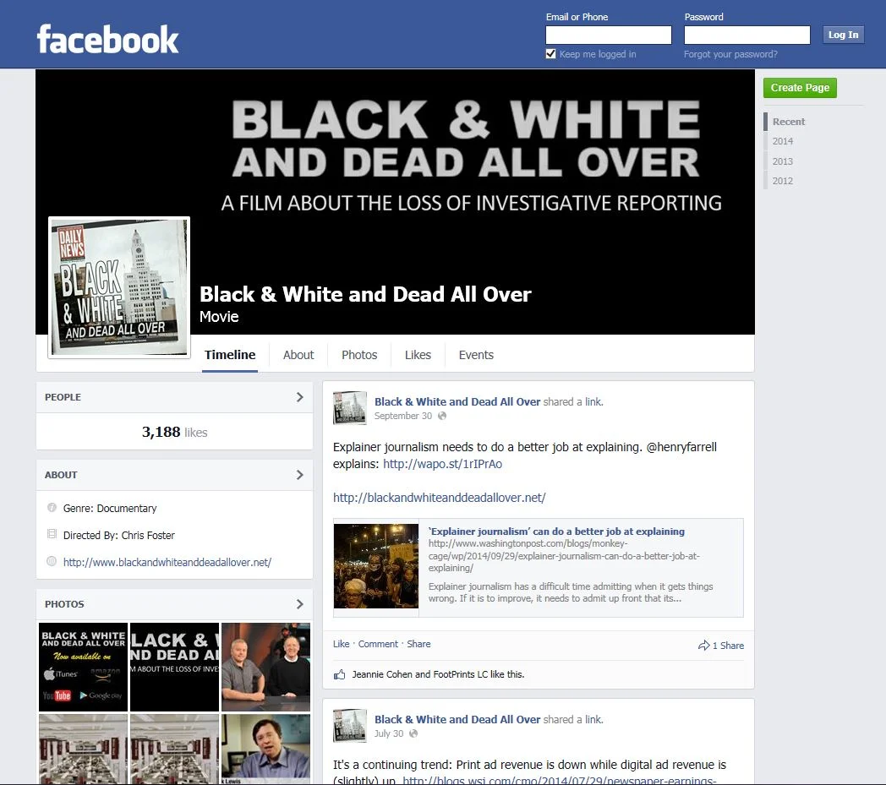The width and height of the screenshot is (886, 785).
Task: Click the Facebook logo
Action: tap(107, 39)
